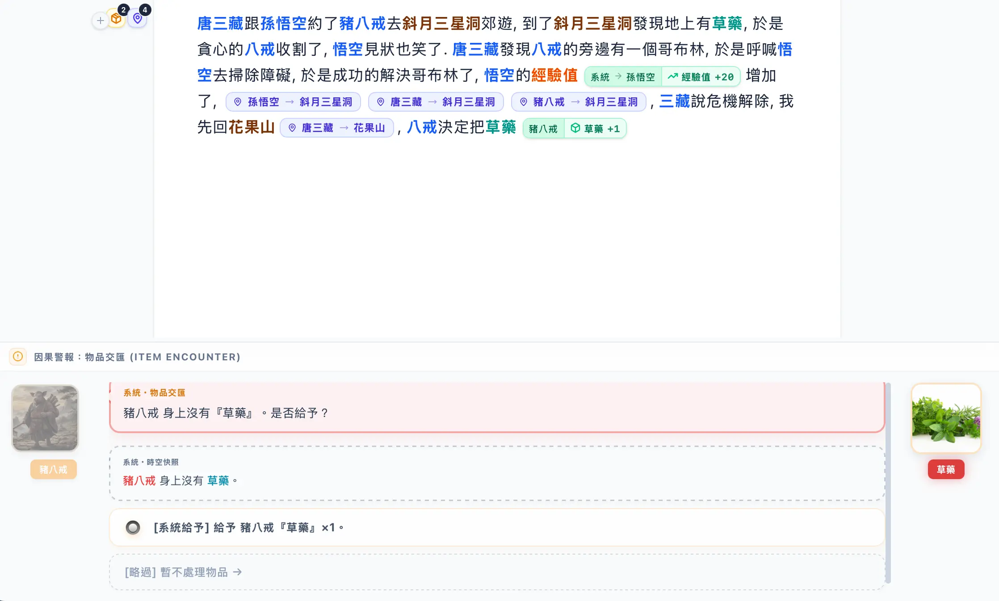Click the 豬八戒 character portrait
The width and height of the screenshot is (999, 601).
coord(45,418)
